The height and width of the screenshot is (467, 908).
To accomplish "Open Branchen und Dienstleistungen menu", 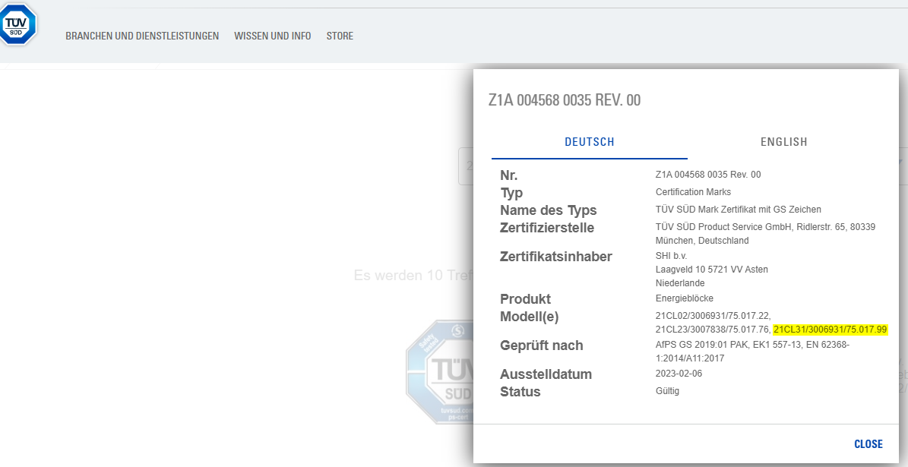I will tap(142, 36).
